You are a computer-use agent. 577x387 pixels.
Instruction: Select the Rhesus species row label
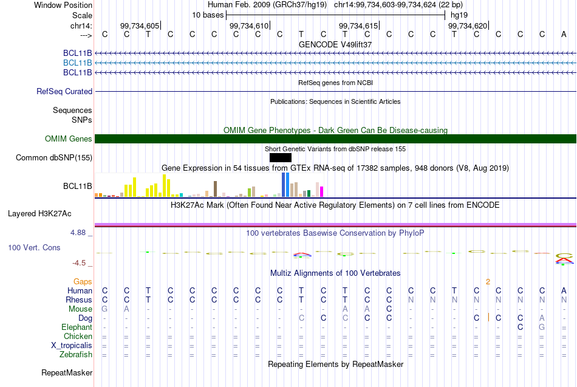[x=79, y=300]
